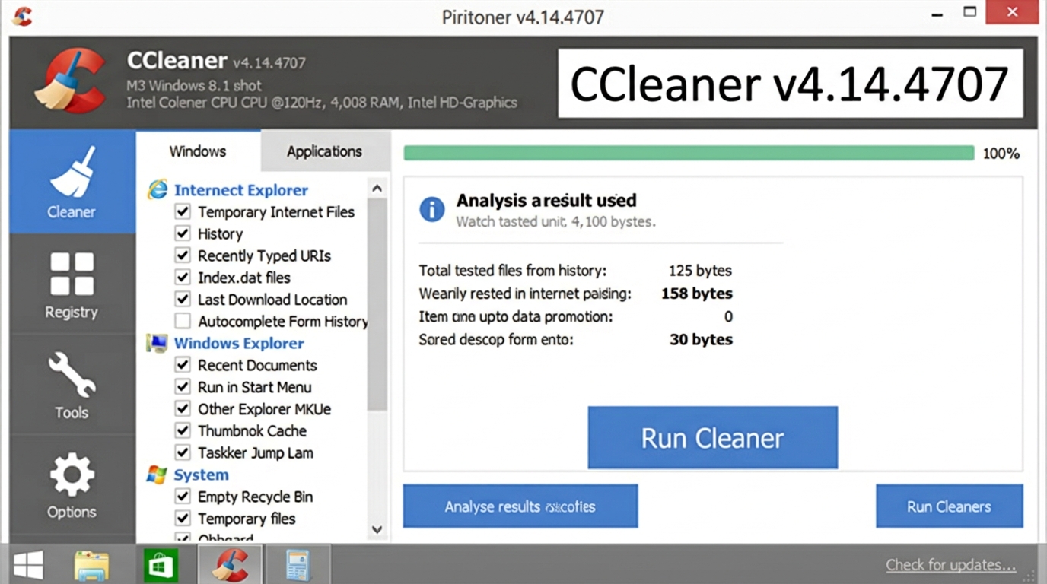Open the Options gear section
Screen dimensions: 1047x584
tap(72, 485)
